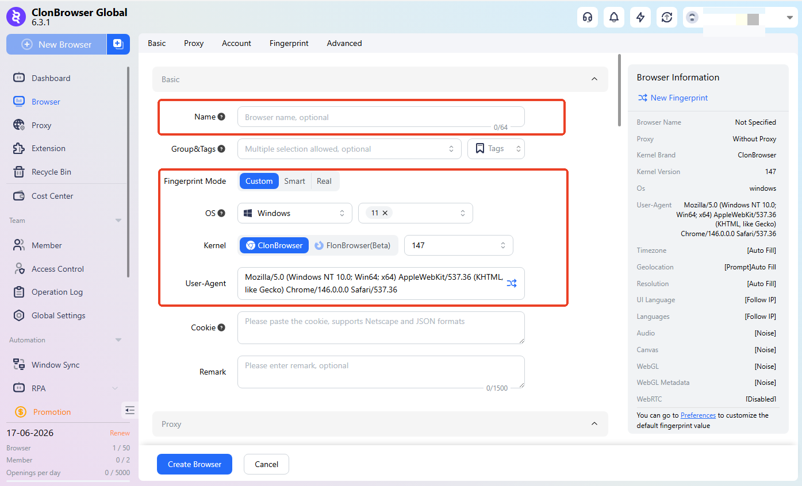The image size is (802, 486).
Task: Open the support headset icon
Action: [x=588, y=17]
